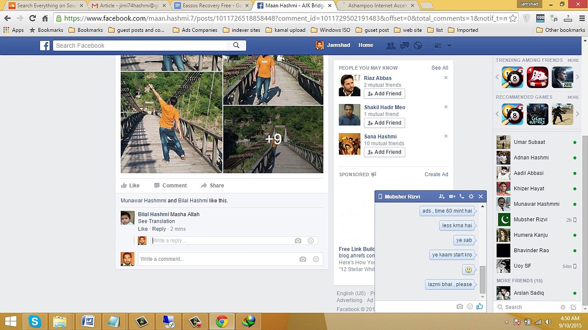Dismiss the Sana Hashmi friend suggestion
The width and height of the screenshot is (588, 330).
(x=446, y=136)
